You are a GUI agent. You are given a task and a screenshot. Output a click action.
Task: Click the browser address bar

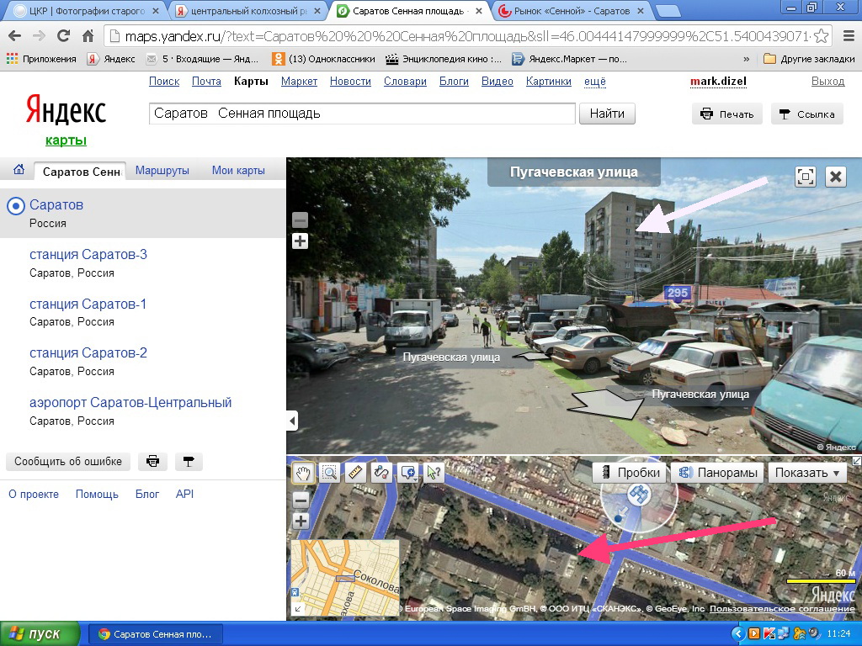(x=468, y=36)
